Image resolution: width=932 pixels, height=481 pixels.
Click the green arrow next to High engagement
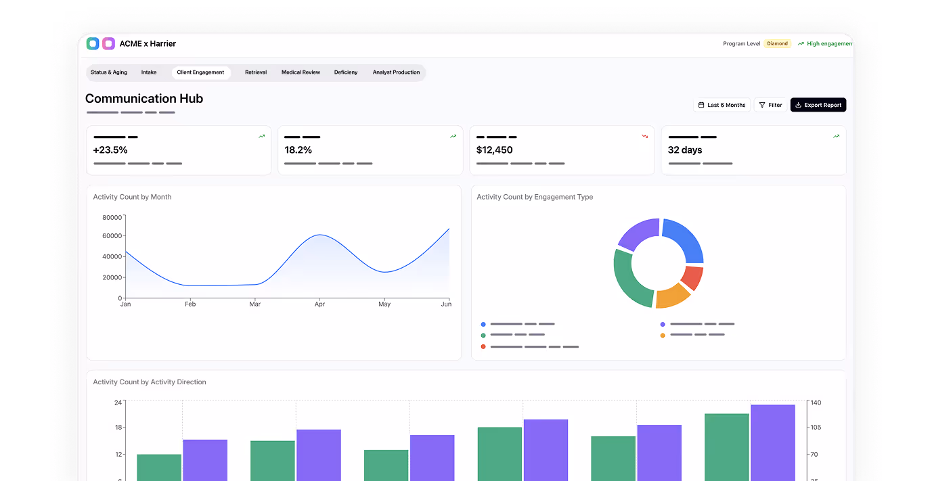coord(802,43)
